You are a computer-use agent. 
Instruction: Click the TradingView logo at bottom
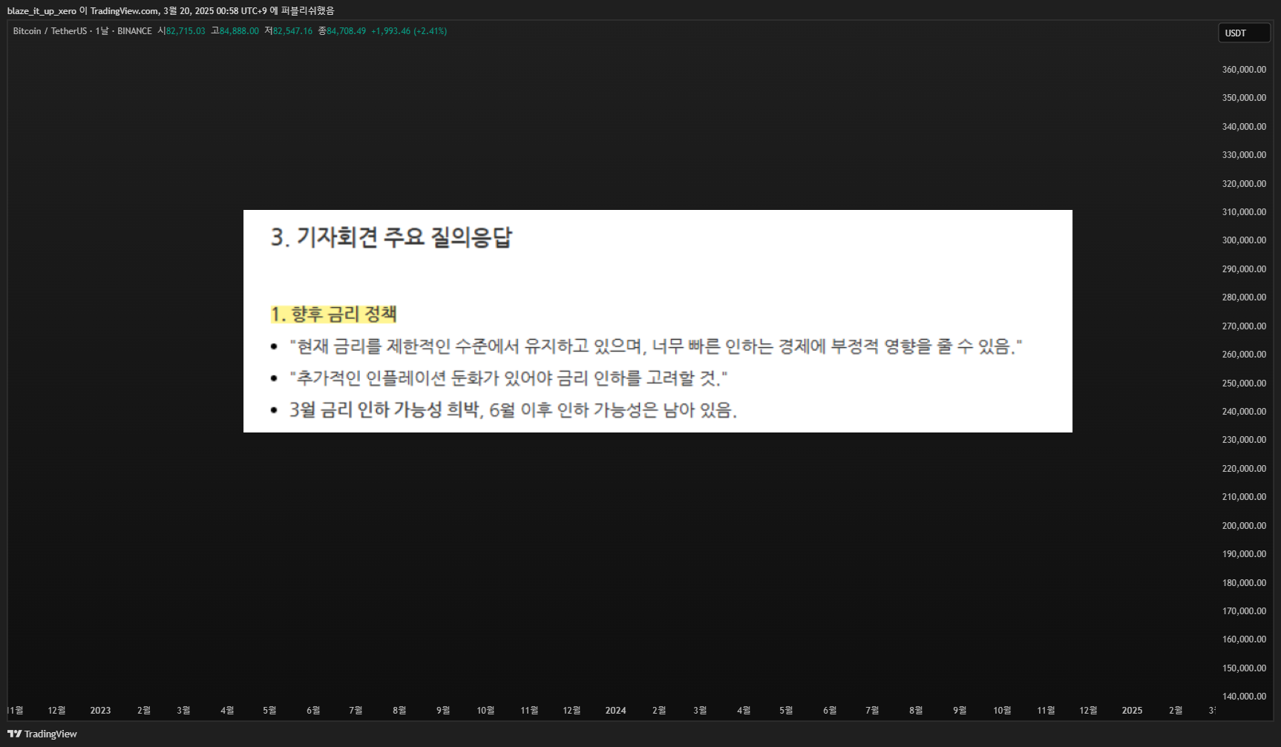coord(42,734)
